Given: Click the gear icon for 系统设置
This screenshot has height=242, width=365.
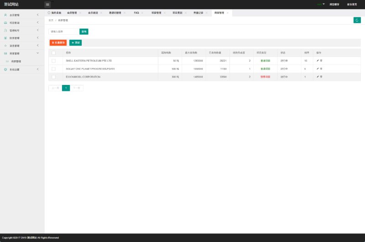Looking at the screenshot, I should [5, 69].
